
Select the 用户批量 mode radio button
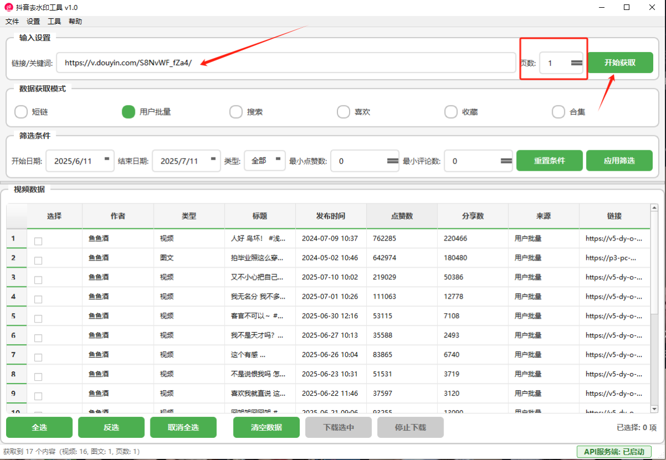click(x=129, y=112)
